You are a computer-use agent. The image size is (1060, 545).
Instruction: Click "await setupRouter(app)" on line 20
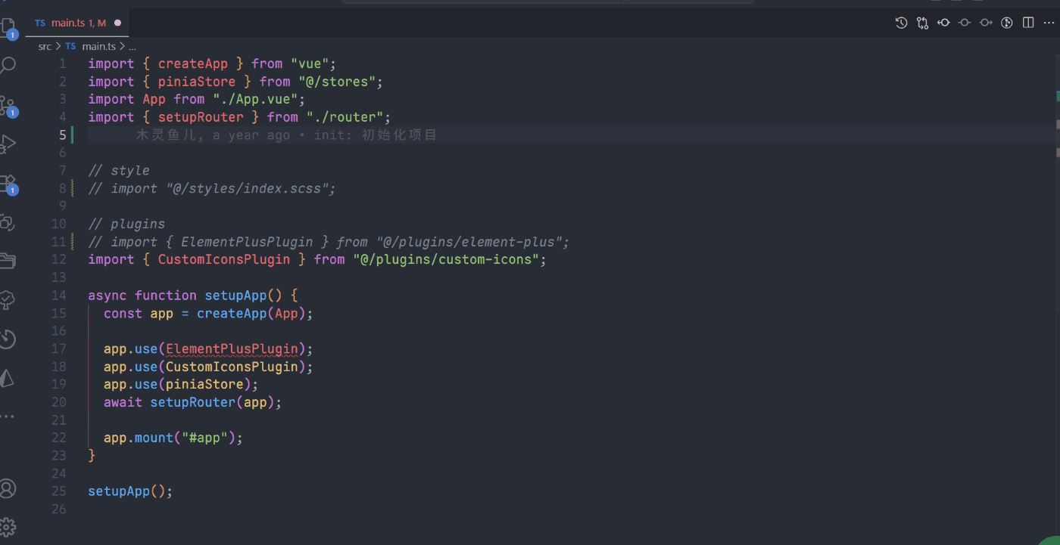pyautogui.click(x=189, y=402)
